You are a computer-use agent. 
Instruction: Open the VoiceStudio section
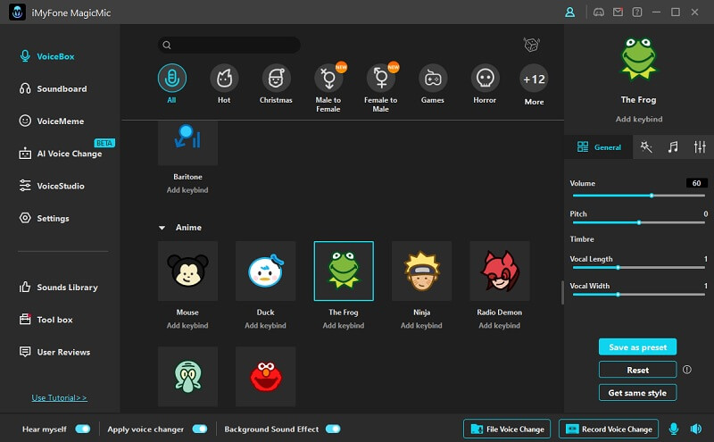[52, 186]
